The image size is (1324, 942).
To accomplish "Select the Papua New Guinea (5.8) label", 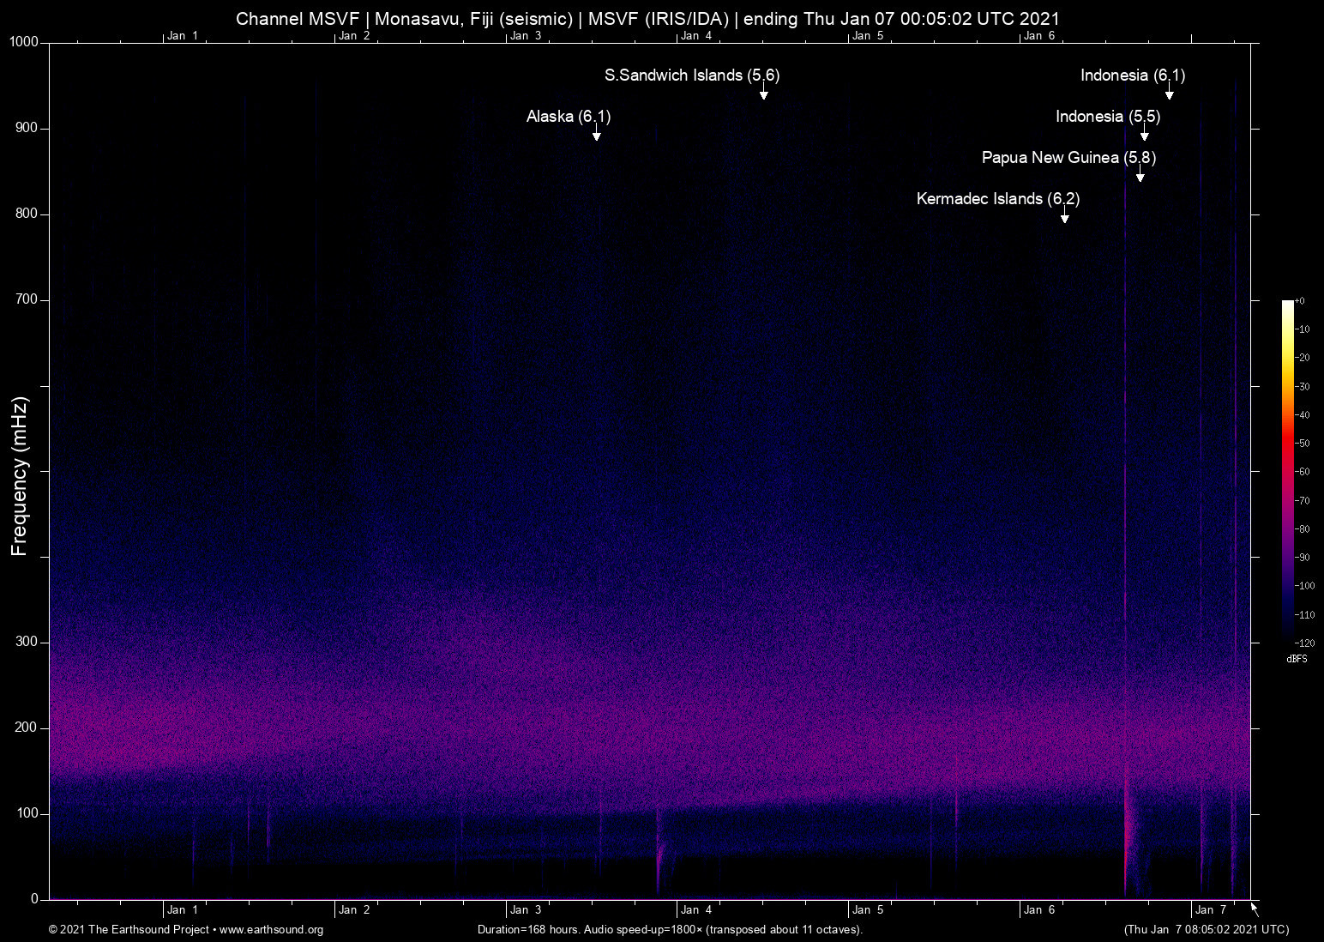I will pyautogui.click(x=1068, y=158).
